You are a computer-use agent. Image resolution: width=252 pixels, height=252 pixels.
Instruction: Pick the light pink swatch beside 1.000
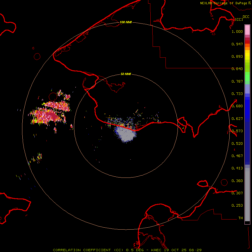pyautogui.click(x=247, y=30)
